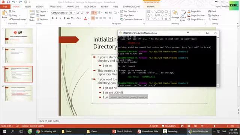Screen dimensions: 240x135
Task: Toggle italic formatting
Action: (57, 18)
